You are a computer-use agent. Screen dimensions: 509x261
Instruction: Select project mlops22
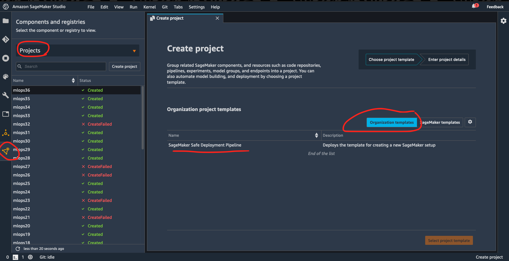pyautogui.click(x=76, y=209)
